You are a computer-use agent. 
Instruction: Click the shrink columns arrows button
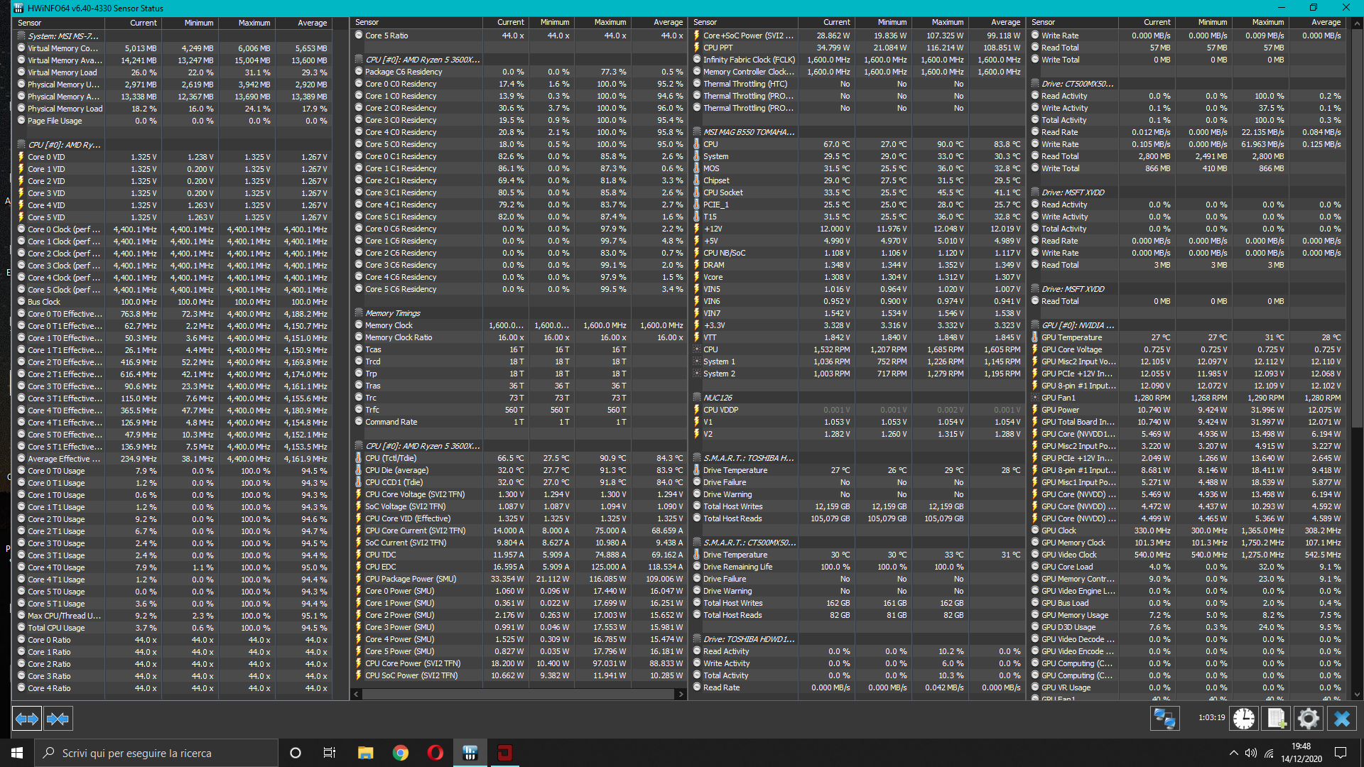(x=58, y=719)
